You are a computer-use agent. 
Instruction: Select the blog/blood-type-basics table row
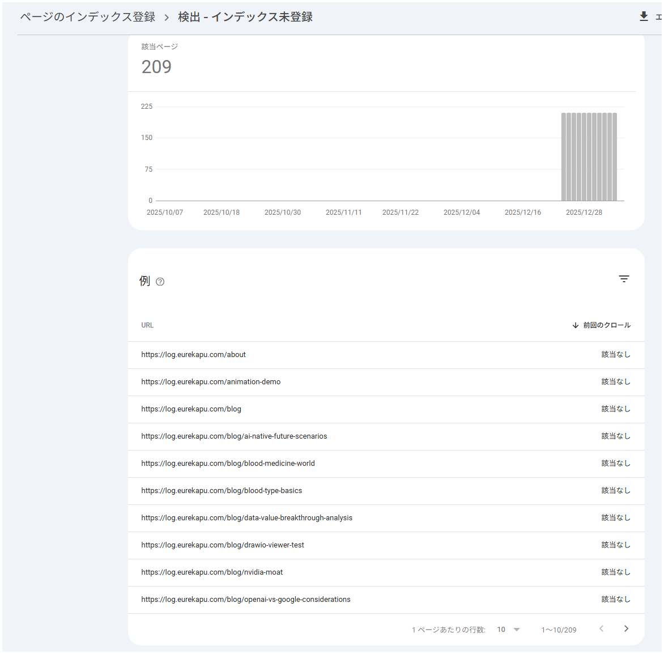(x=222, y=490)
